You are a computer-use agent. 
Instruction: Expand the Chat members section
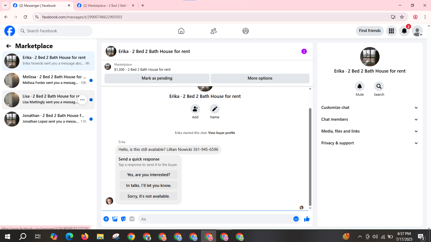coord(370,119)
